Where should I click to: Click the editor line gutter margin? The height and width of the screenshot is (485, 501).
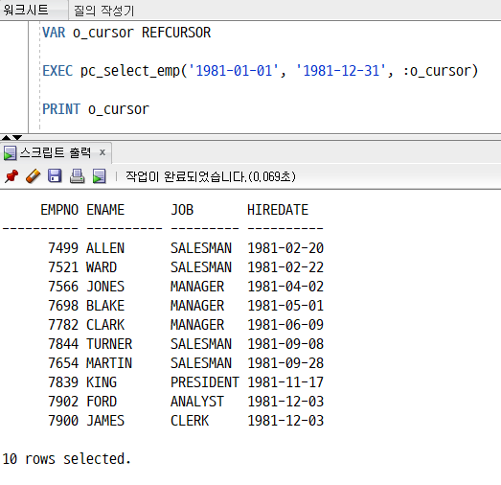pyautogui.click(x=14, y=77)
